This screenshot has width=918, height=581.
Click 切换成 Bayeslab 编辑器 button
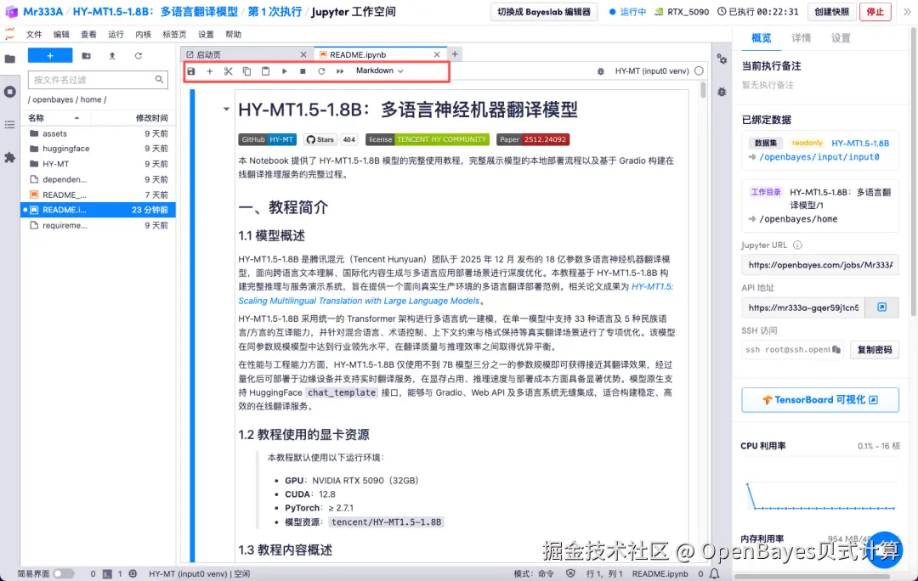[544, 12]
